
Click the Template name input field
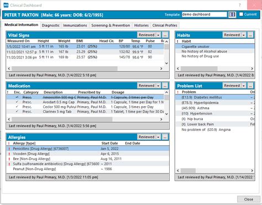pos(205,14)
